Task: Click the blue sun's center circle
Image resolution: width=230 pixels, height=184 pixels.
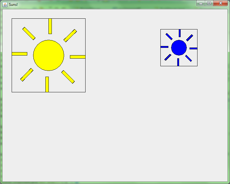Action: coord(179,48)
